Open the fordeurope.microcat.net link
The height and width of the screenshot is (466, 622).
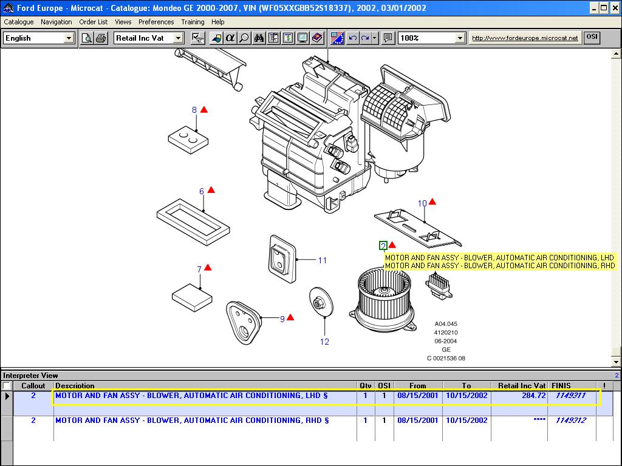(525, 38)
